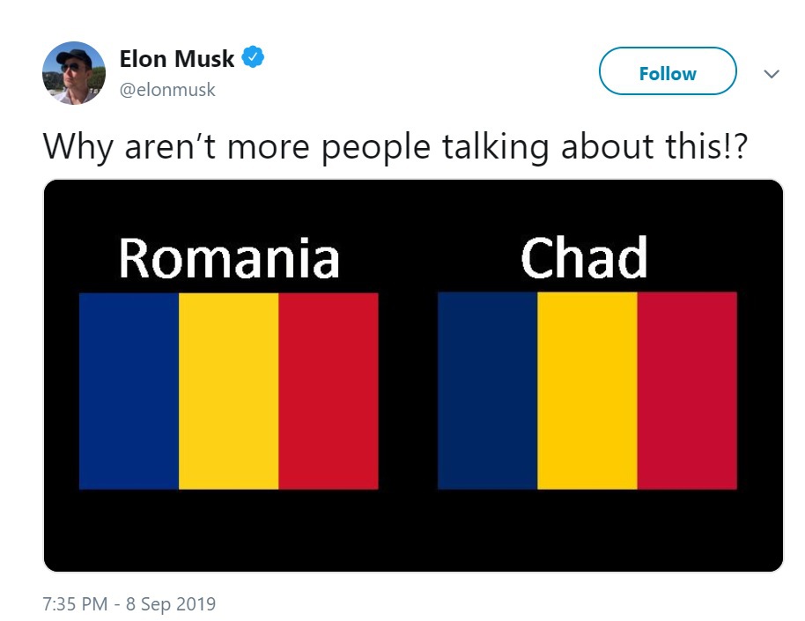
Task: Click the blue verified badge
Action: (253, 59)
